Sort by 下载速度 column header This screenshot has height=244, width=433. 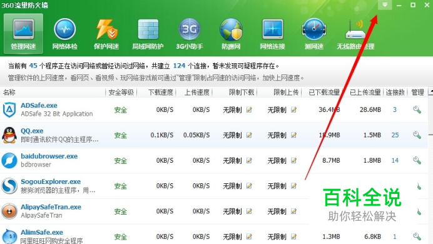point(161,92)
